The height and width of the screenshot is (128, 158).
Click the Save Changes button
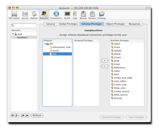pyautogui.click(x=136, y=117)
